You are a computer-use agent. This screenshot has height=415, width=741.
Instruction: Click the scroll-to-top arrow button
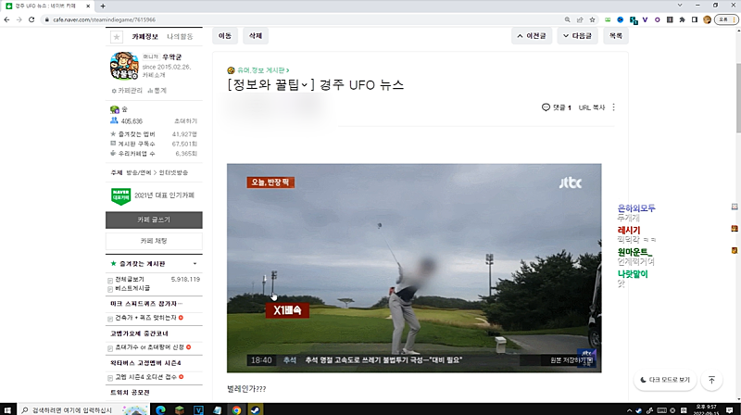point(711,380)
